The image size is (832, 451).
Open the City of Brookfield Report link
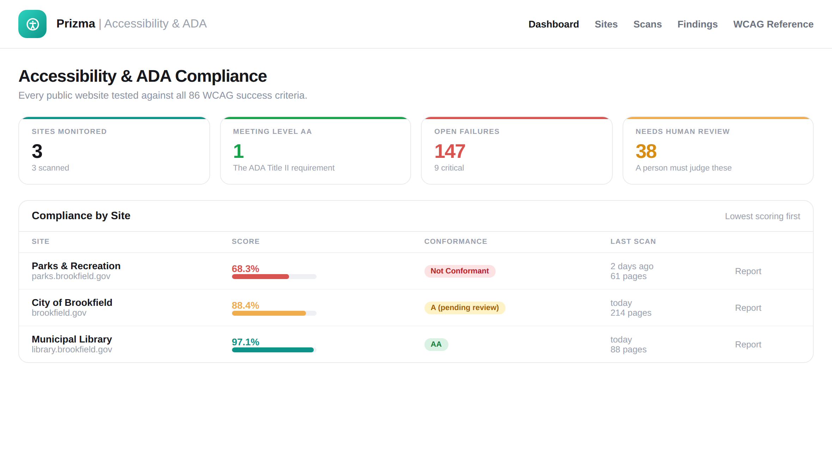(748, 308)
